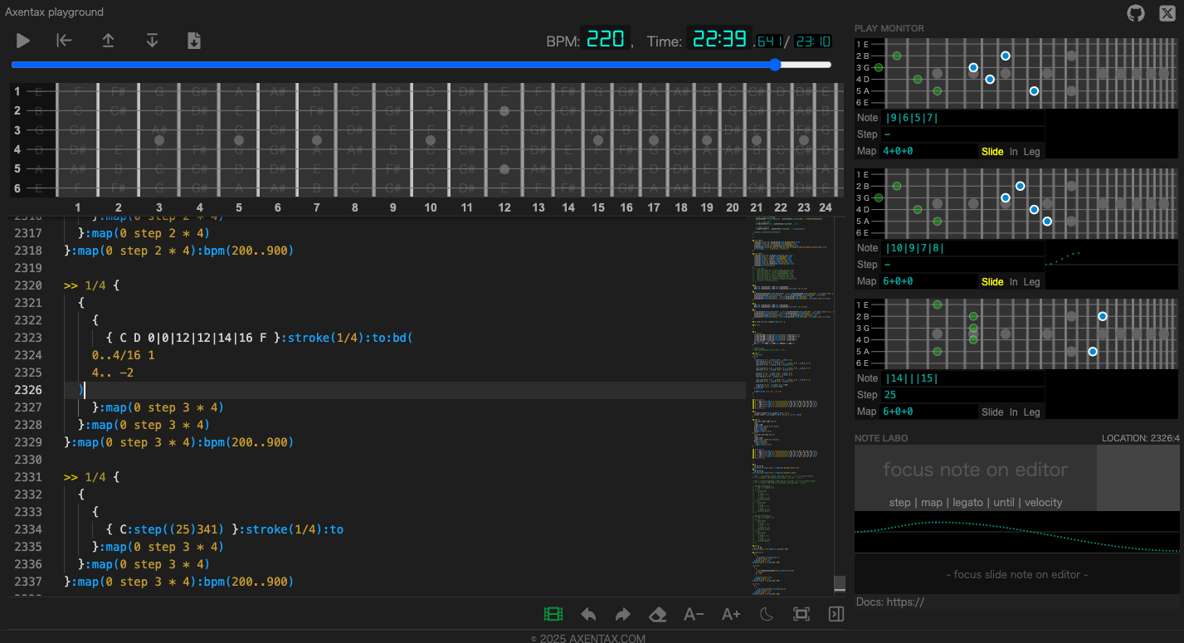Start playback with the play button
The image size is (1184, 643).
pos(23,41)
